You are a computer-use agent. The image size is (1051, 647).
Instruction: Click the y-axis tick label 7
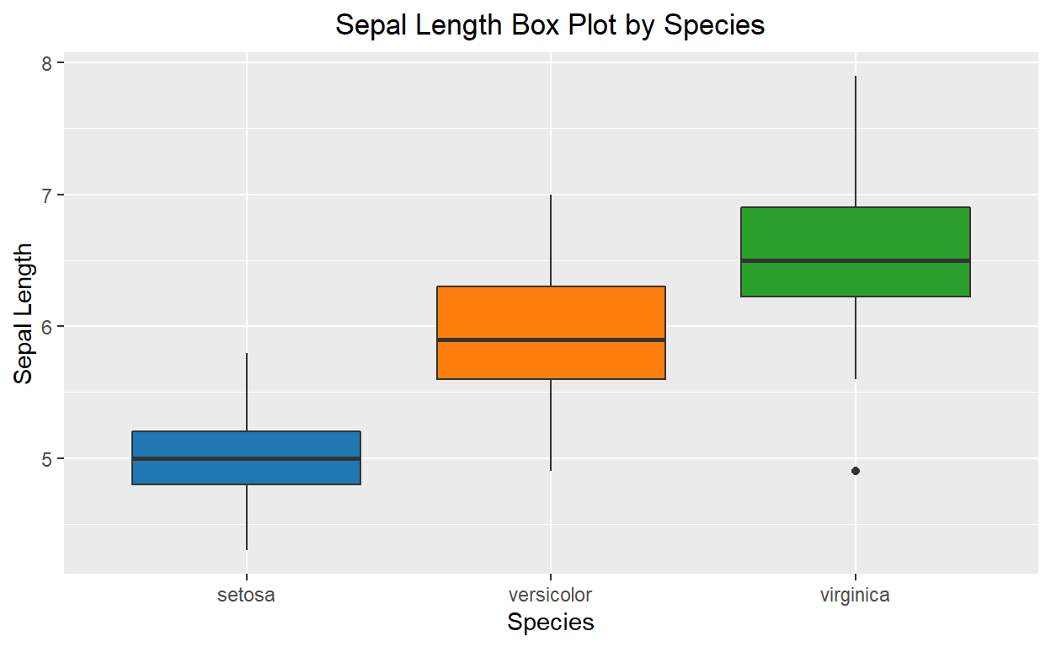[47, 195]
